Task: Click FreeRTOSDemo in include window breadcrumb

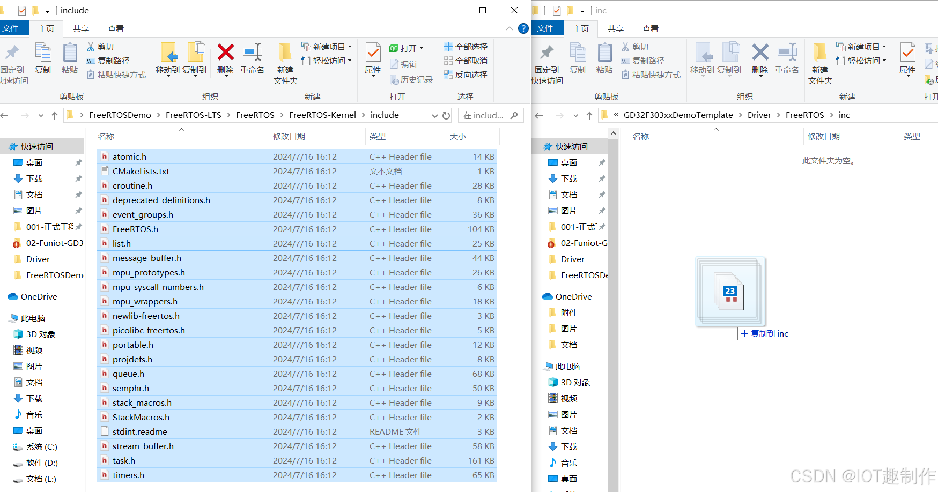Action: coord(120,115)
